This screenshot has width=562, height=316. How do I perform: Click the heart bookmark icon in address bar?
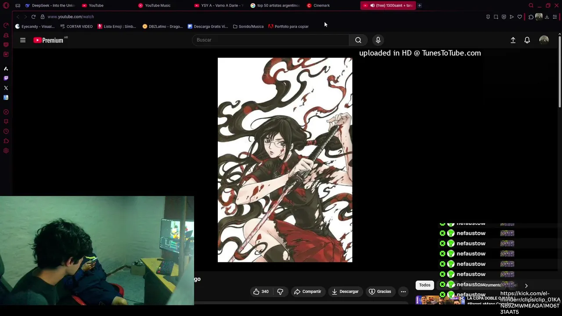[520, 17]
